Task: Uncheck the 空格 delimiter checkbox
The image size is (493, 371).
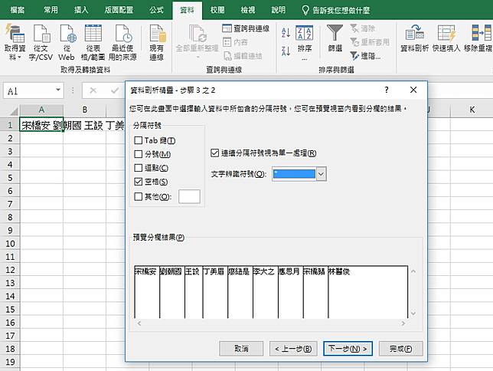Action: [x=138, y=182]
